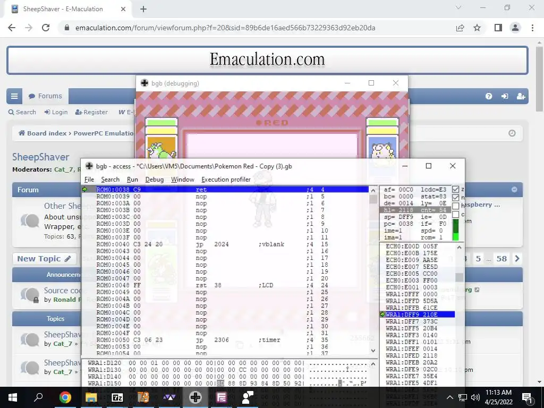Toggle the n flag checkbox
Image resolution: width=544 pixels, height=408 pixels.
[455, 198]
